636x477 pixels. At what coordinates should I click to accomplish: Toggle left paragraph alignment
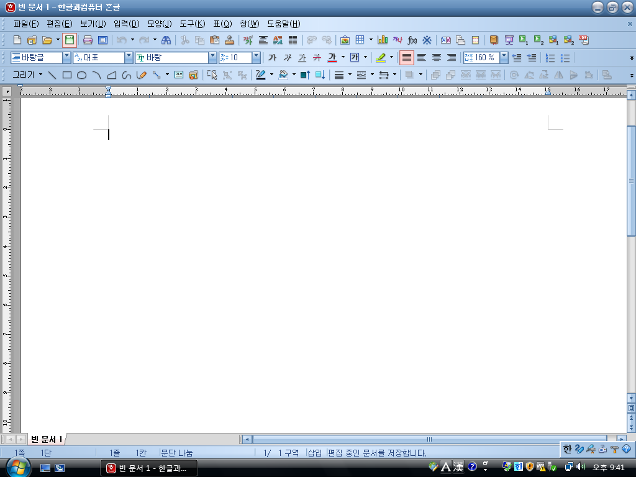422,58
